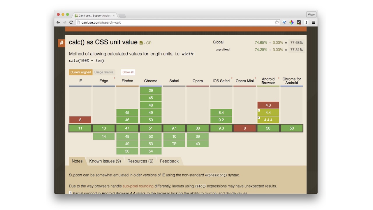Click the orange # permalink icon

pyautogui.click(x=61, y=43)
